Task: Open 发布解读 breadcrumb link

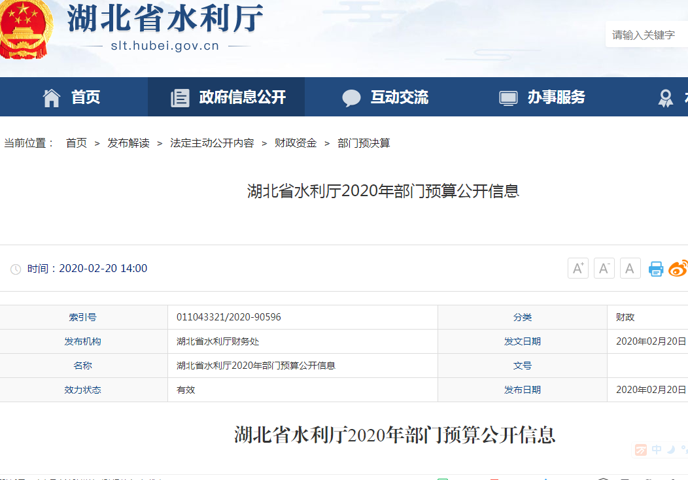Action: click(x=128, y=143)
